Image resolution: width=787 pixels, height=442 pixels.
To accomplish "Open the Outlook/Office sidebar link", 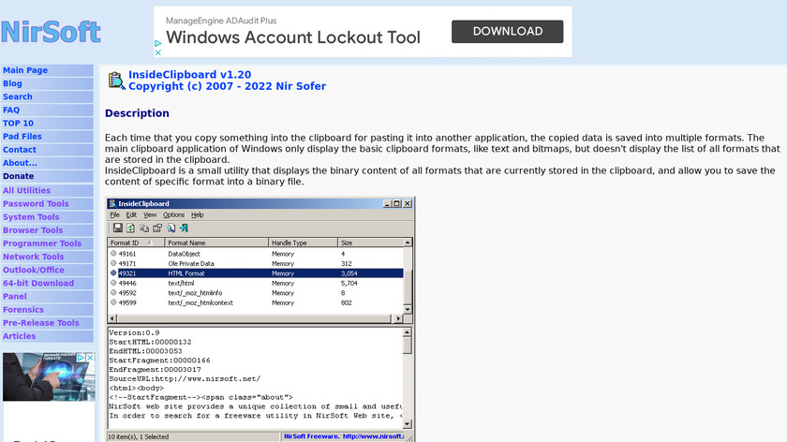I will tap(34, 270).
